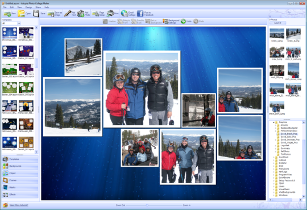Image resolution: width=307 pixels, height=210 pixels.
Task: Open the File menu
Action: [5, 7]
